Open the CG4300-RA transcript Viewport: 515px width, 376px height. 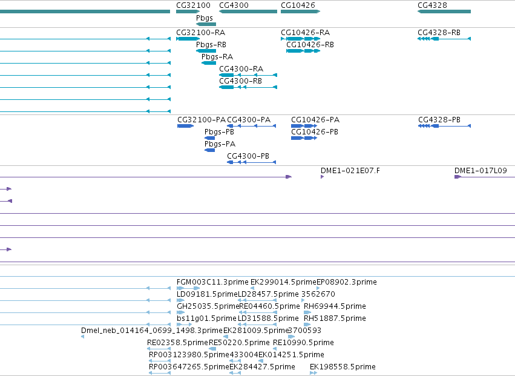point(248,75)
